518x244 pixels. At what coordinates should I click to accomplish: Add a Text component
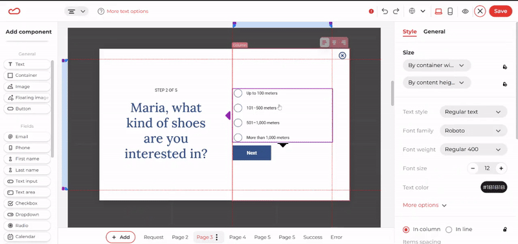click(27, 64)
